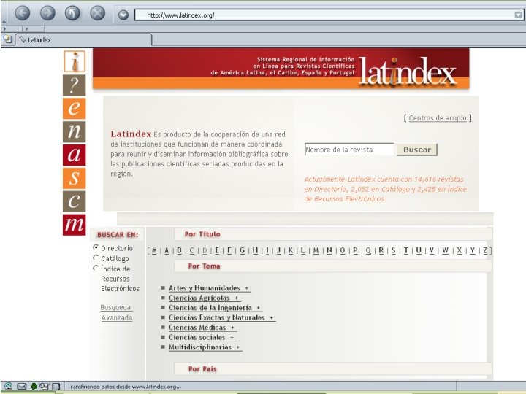Expand Ciencias Agrícolas topic
The width and height of the screenshot is (526, 394).
pos(204,298)
